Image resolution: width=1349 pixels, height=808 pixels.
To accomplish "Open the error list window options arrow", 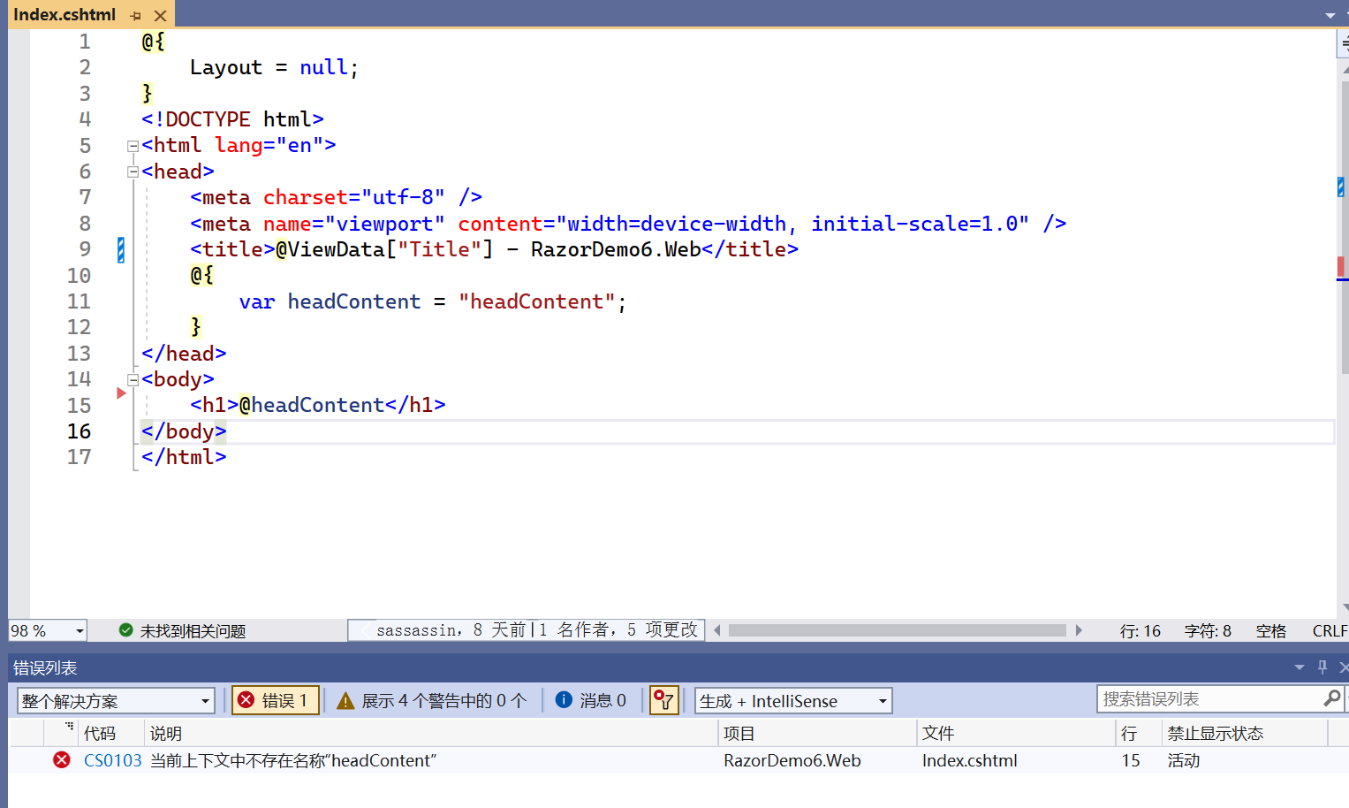I will [1300, 667].
